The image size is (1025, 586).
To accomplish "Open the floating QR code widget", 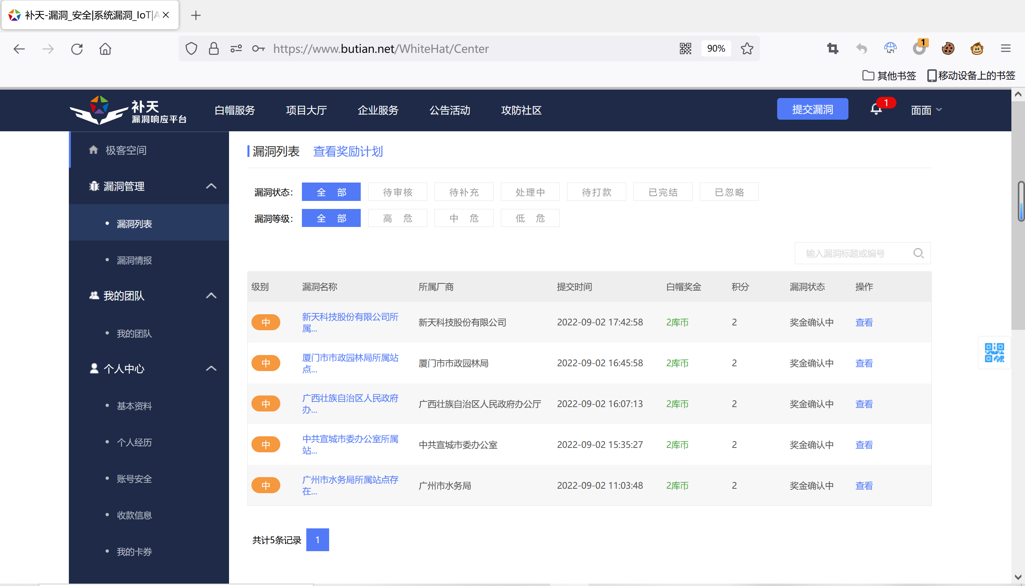I will (x=994, y=353).
